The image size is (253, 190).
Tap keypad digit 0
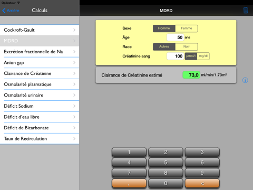click(166, 184)
